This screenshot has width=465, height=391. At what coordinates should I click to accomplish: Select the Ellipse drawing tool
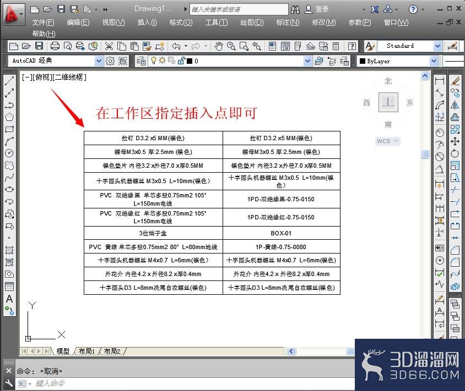(x=9, y=189)
